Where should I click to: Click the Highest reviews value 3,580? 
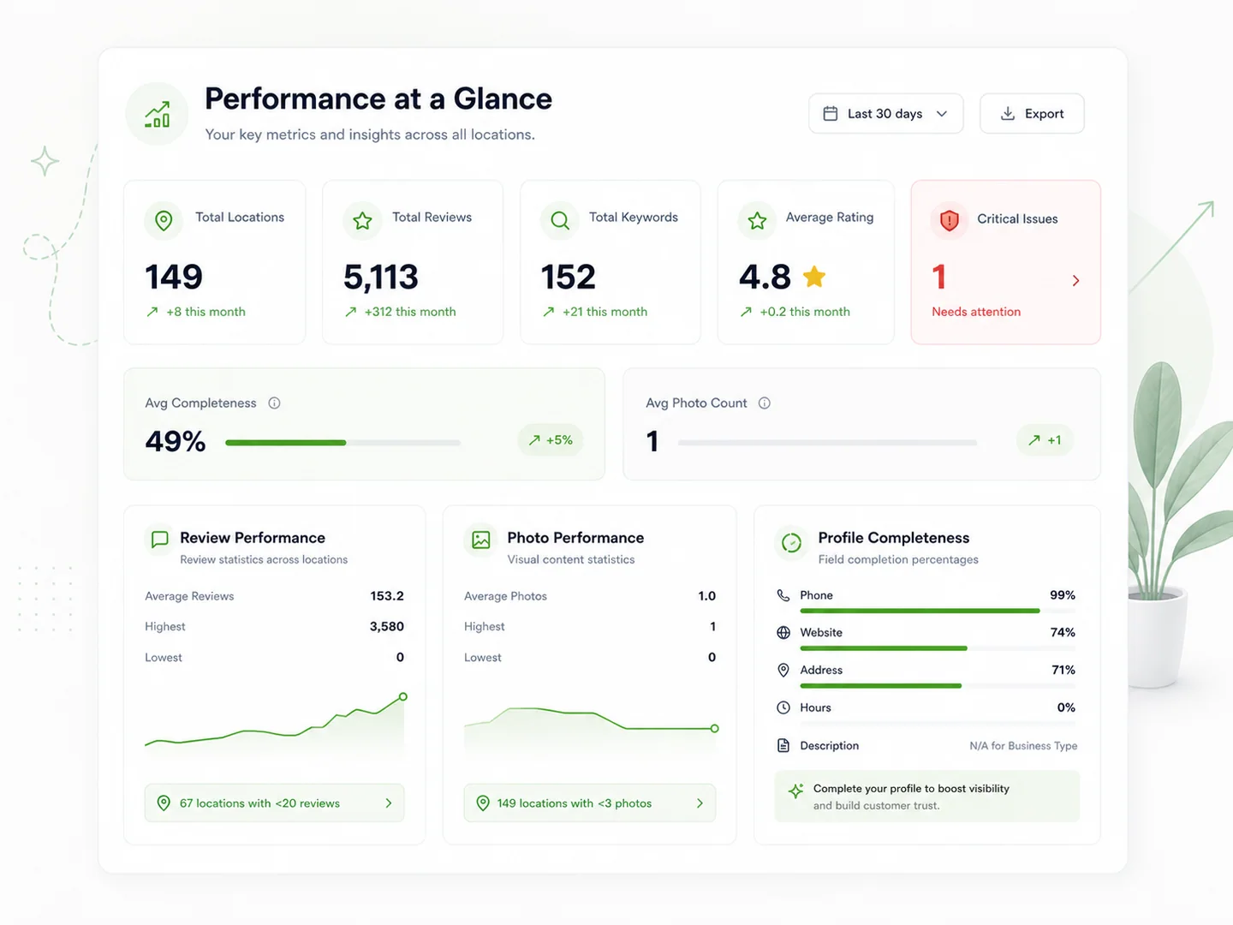pyautogui.click(x=387, y=627)
